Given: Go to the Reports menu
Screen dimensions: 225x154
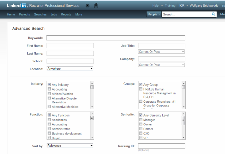Looking at the screenshot, I should coord(66,14).
